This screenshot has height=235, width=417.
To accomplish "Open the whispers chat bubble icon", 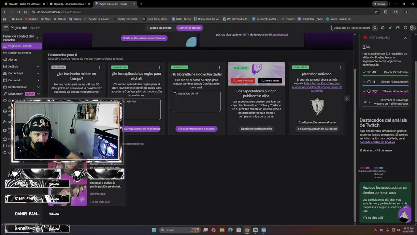I will [405, 28].
